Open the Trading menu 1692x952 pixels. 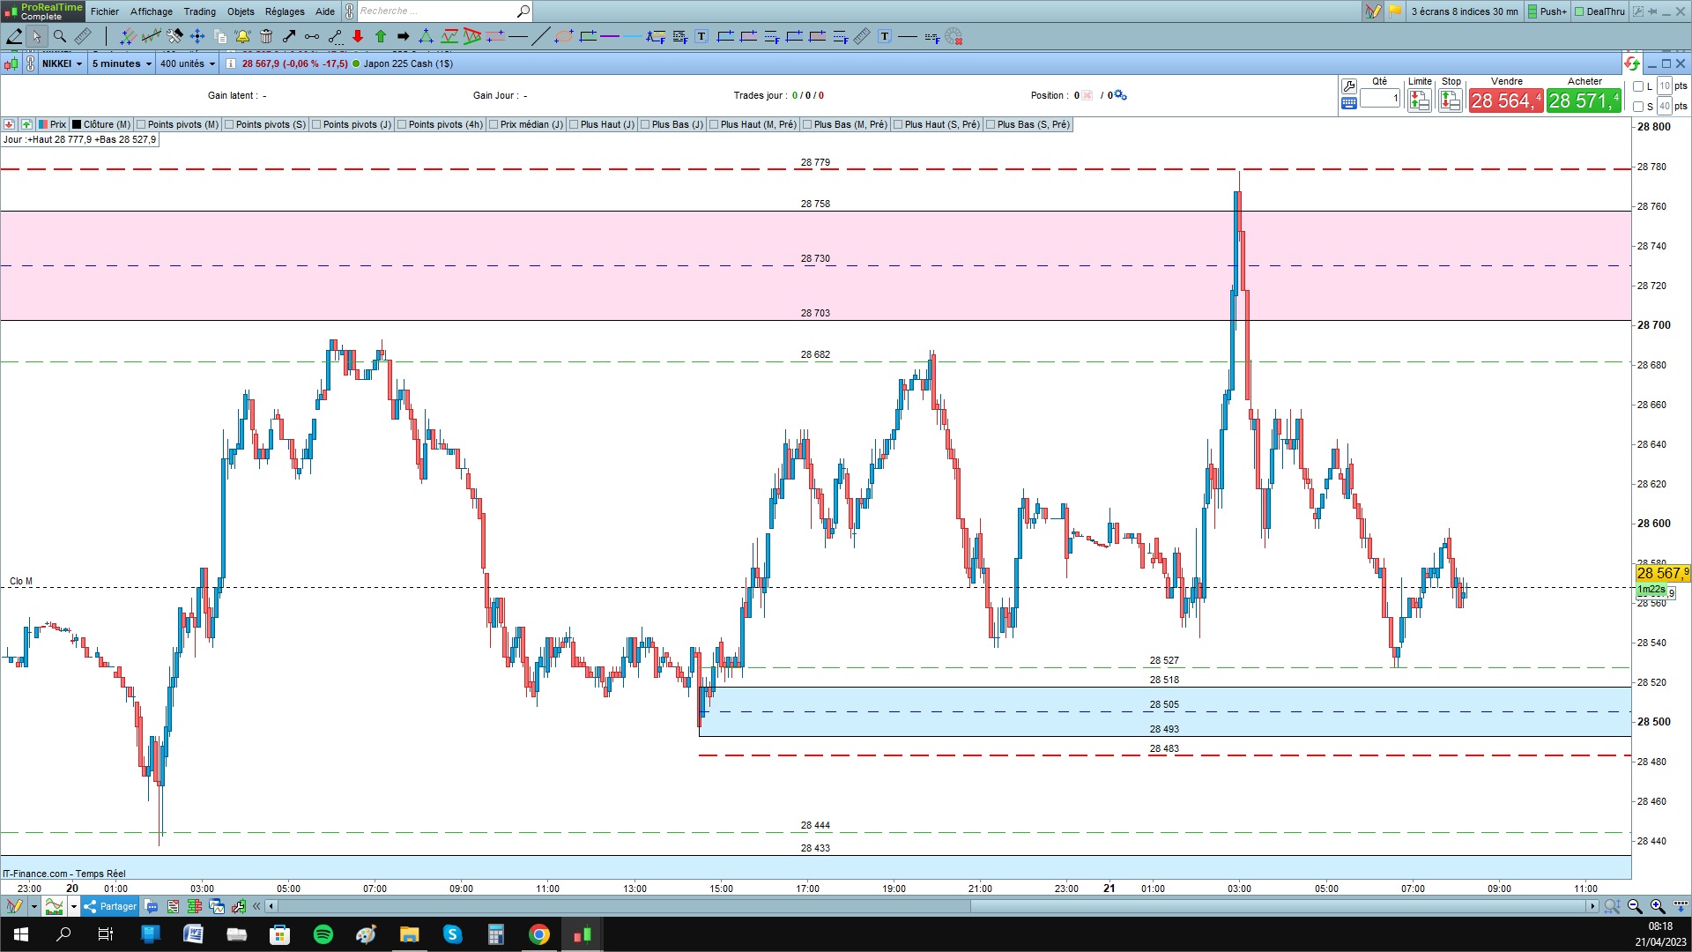coord(199,11)
